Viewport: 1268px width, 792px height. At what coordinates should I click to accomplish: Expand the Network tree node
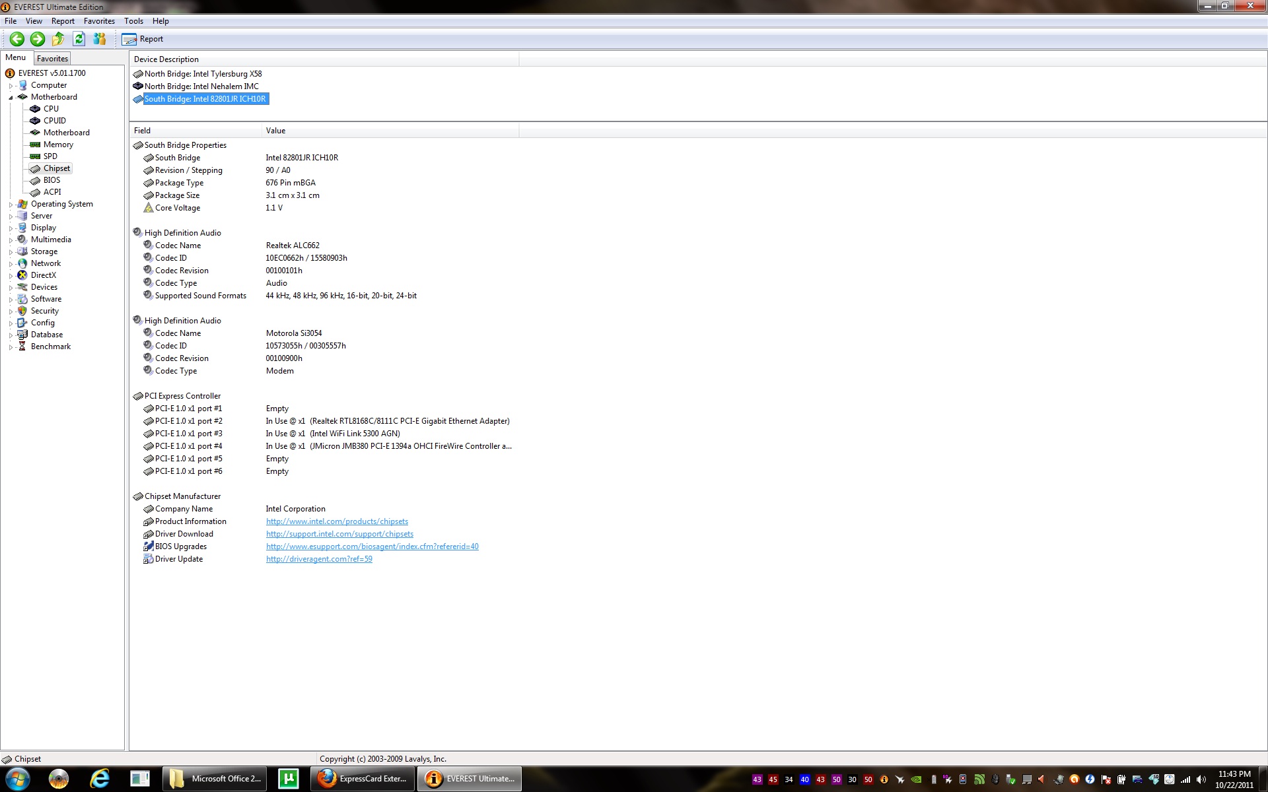click(x=11, y=264)
